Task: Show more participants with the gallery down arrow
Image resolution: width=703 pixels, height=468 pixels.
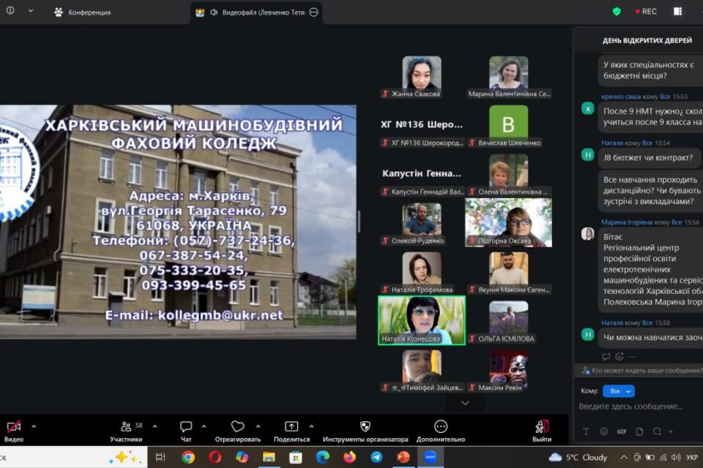Action: tap(465, 403)
